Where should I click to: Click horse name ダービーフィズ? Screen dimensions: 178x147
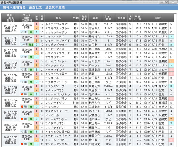[55, 49]
